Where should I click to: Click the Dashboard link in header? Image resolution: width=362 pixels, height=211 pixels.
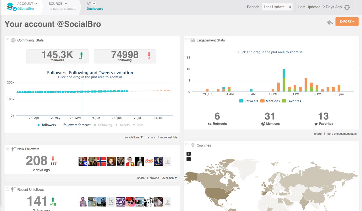point(95,9)
